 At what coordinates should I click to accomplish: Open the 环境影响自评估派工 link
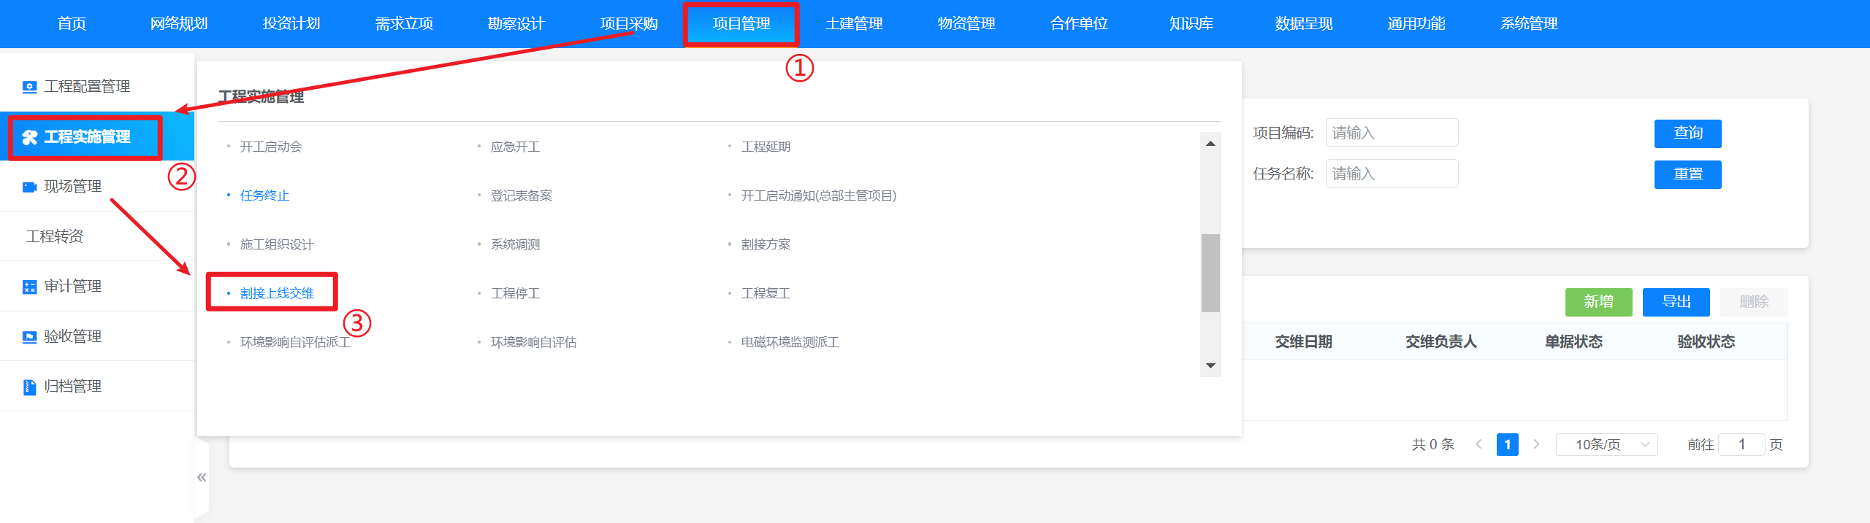pos(295,342)
